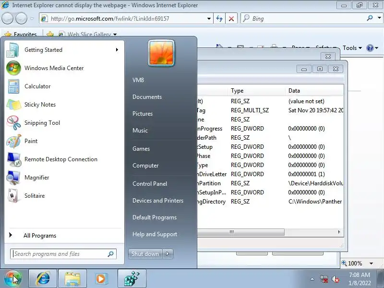Viewport: 384px width, 288px height.
Task: Open Sticky Notes
Action: (x=64, y=105)
